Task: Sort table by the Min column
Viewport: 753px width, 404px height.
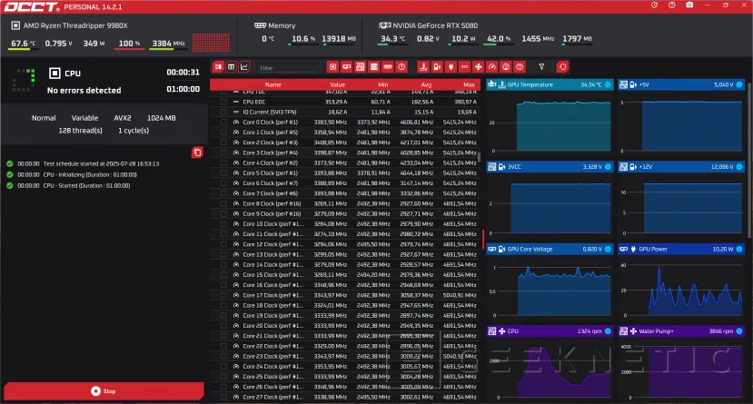Action: pos(382,85)
